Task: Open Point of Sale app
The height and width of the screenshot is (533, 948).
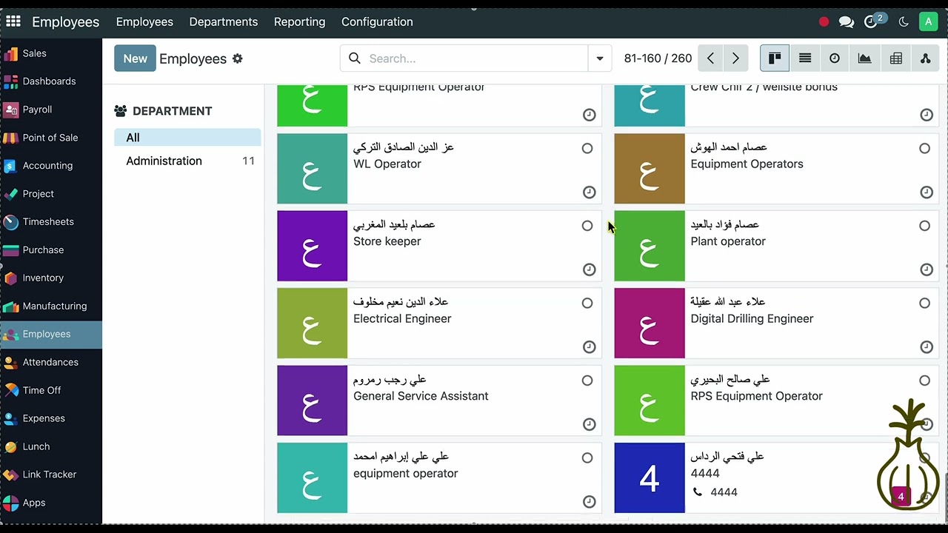Action: click(51, 138)
